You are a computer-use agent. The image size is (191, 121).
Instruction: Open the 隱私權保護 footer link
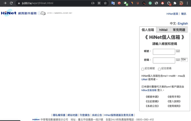pos(59,115)
